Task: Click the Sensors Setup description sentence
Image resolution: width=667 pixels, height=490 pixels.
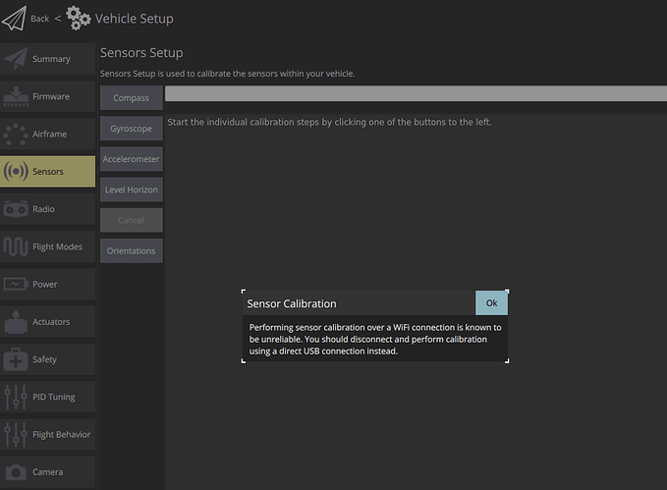Action: coord(228,74)
